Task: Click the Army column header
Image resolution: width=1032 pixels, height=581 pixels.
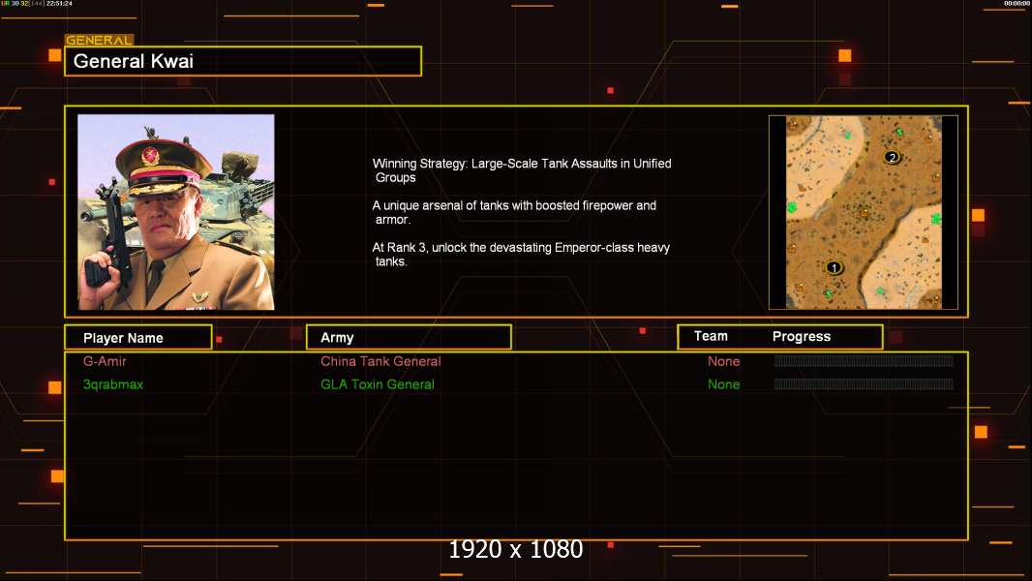Action: [409, 338]
